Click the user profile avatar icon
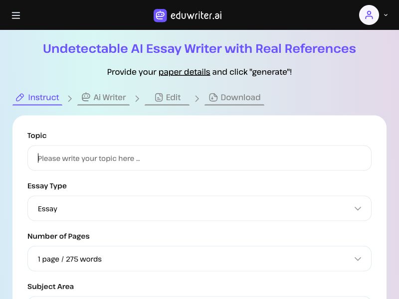 coord(369,15)
